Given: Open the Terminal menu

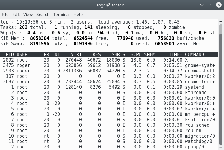Looking at the screenshot, I should coord(61,14).
